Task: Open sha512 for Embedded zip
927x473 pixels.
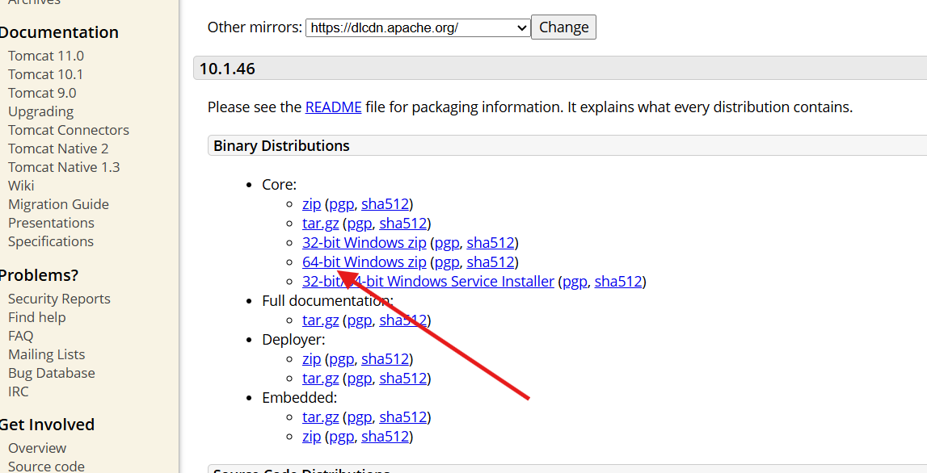Action: (385, 437)
